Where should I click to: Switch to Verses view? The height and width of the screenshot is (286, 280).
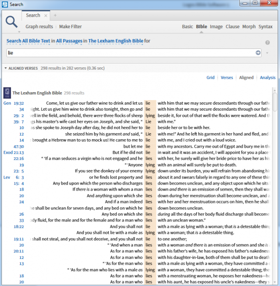pyautogui.click(x=227, y=77)
